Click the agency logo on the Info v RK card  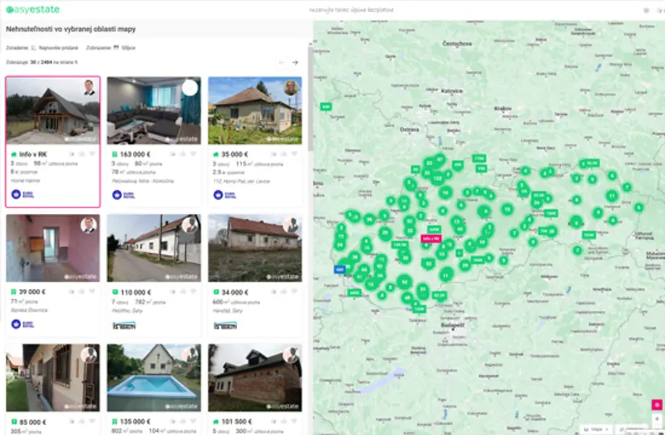click(22, 194)
